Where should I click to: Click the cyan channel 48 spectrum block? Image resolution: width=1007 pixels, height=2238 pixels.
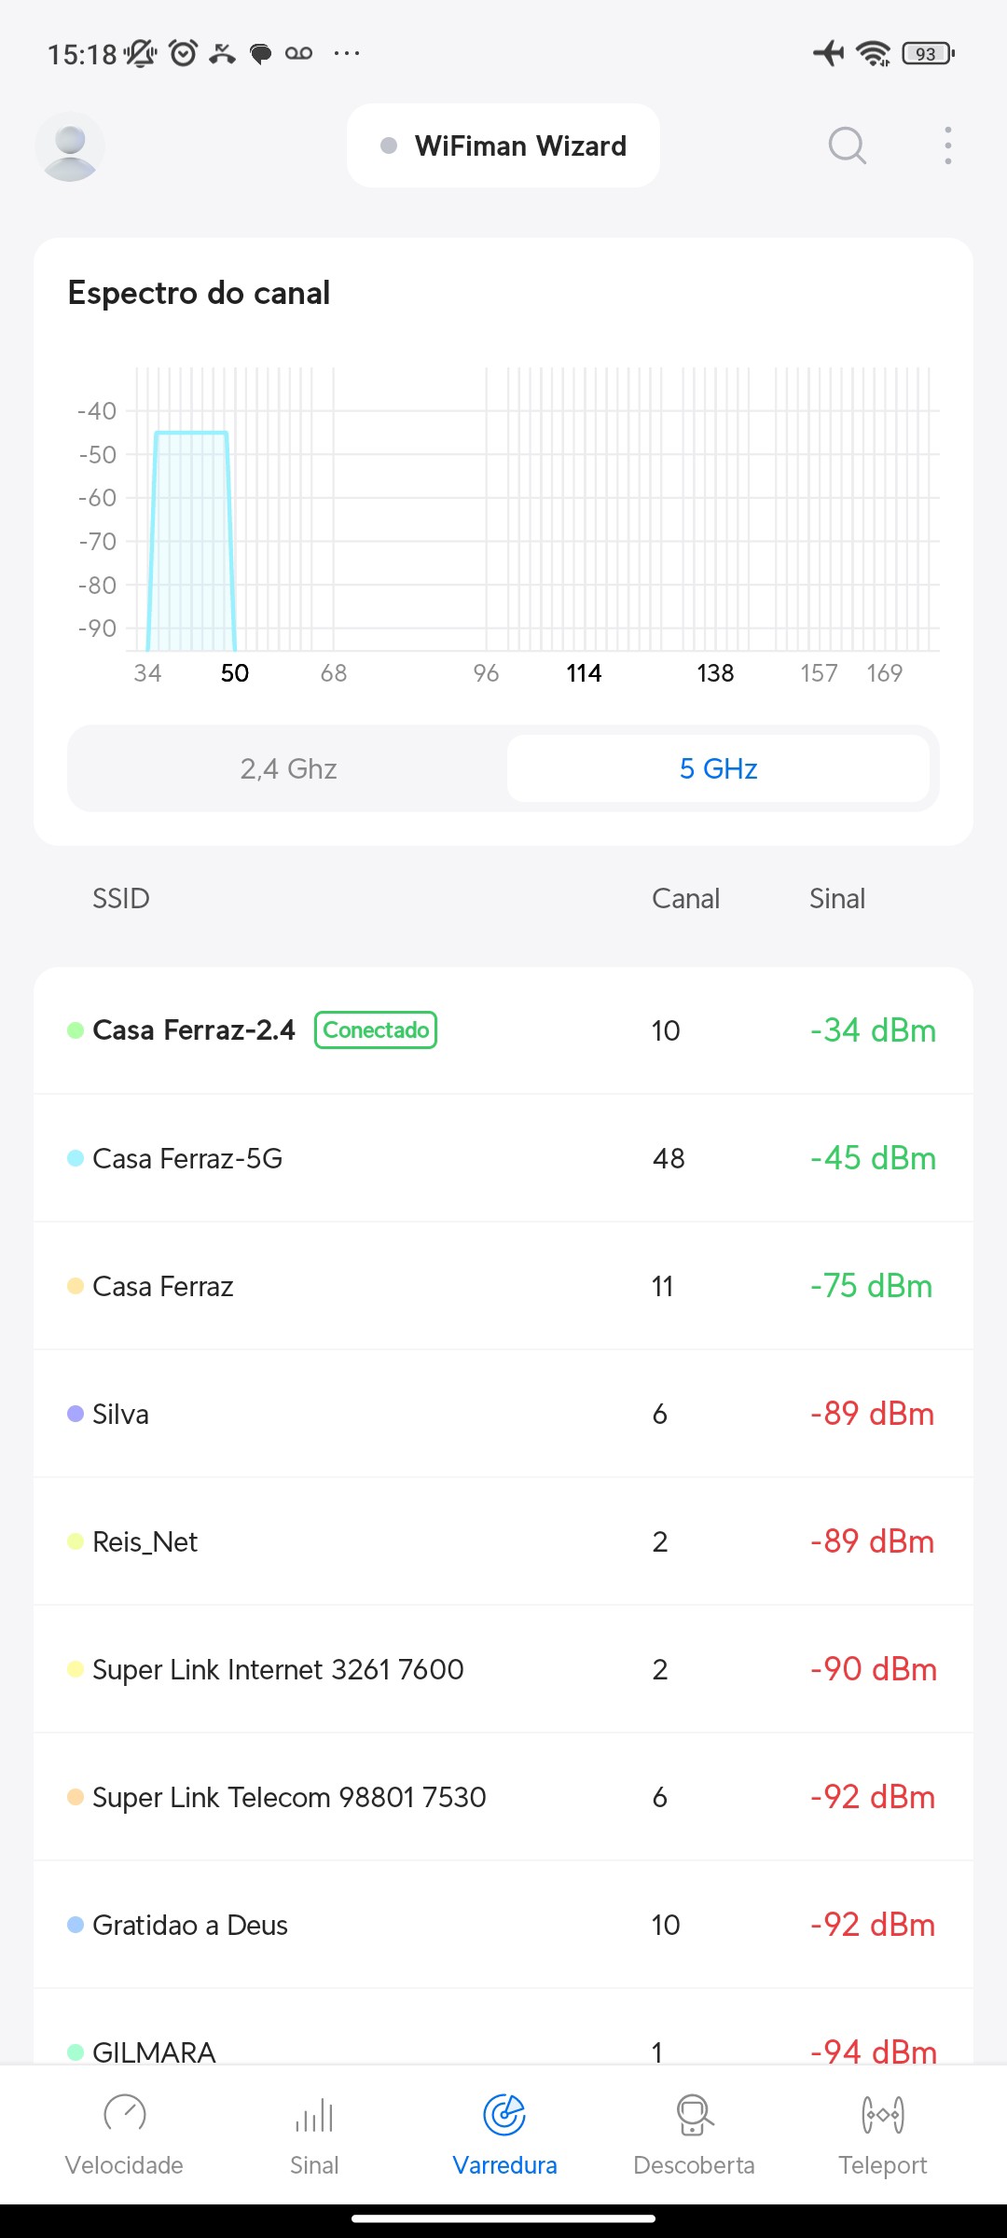(191, 541)
